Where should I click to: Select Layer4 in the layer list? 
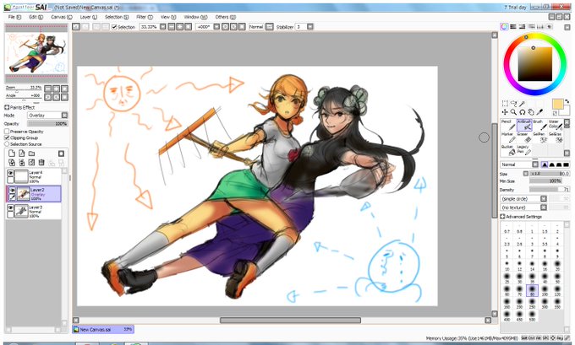coord(33,176)
